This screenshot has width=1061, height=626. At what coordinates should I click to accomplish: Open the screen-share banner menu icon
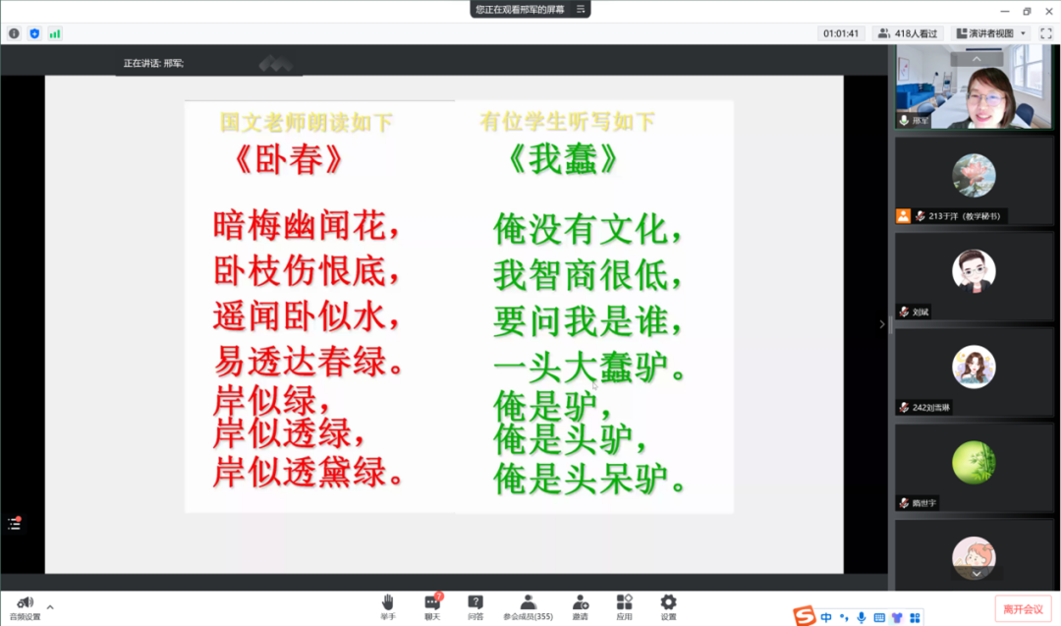[581, 10]
